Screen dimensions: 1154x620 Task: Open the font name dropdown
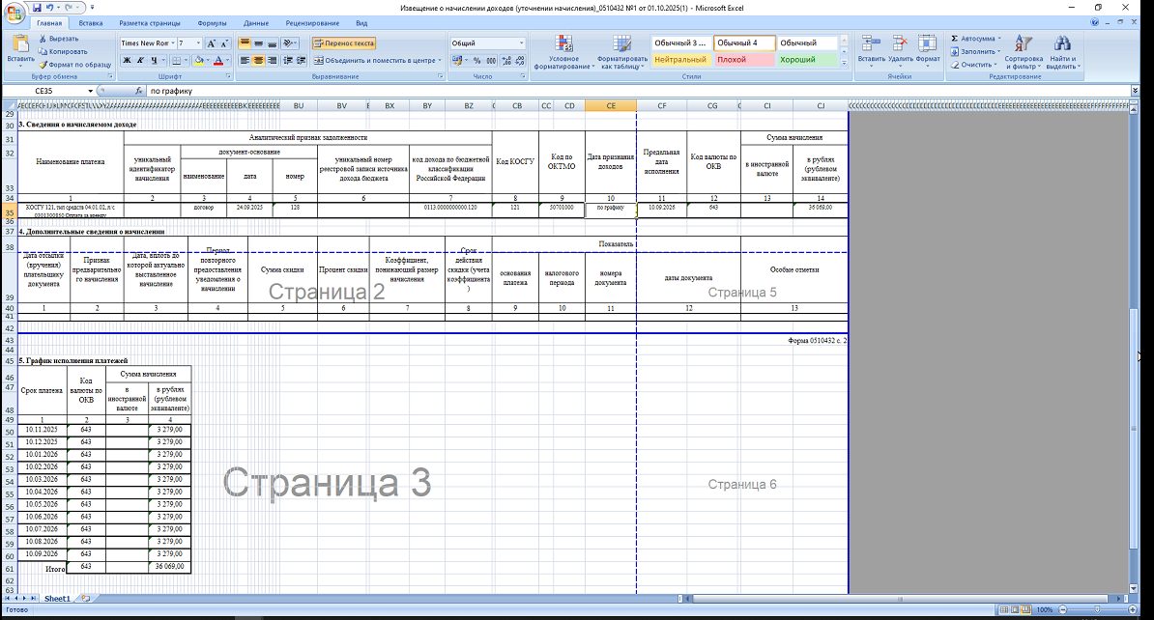point(173,43)
